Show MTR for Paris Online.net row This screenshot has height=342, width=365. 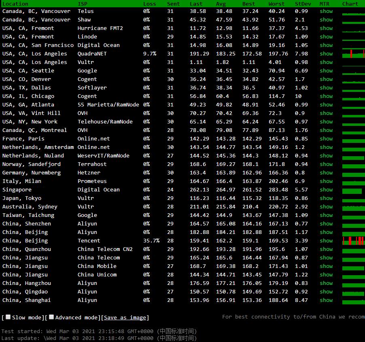click(326, 139)
